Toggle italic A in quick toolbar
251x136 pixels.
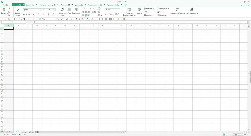(79, 19)
